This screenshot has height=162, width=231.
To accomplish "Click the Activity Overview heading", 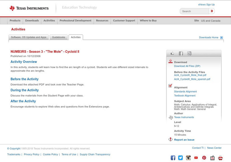I will point(24,62).
